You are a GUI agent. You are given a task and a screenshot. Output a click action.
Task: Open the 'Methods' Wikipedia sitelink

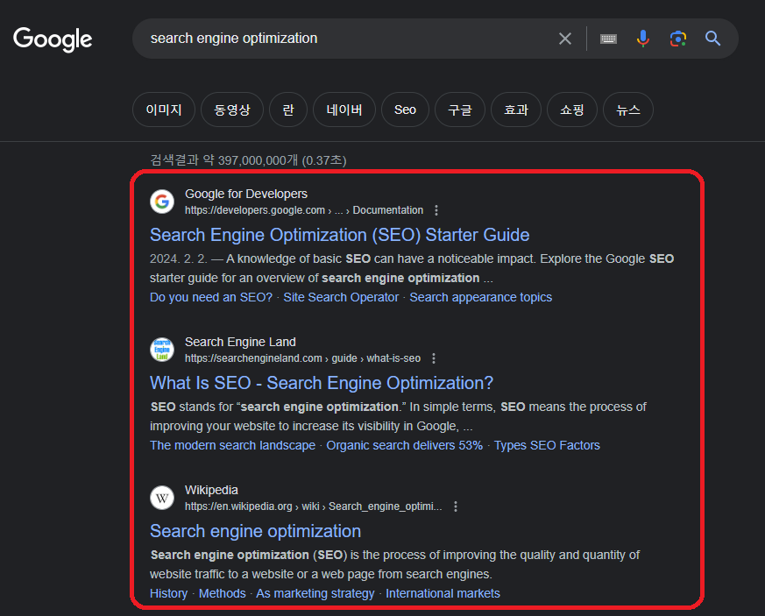(x=223, y=593)
